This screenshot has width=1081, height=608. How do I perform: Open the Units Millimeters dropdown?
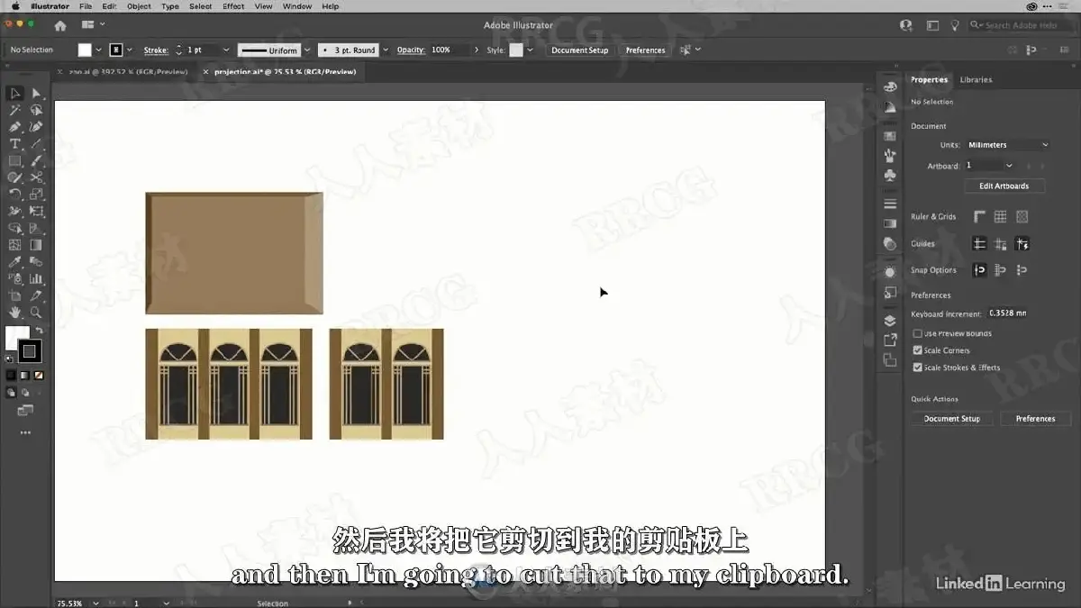(x=1008, y=145)
